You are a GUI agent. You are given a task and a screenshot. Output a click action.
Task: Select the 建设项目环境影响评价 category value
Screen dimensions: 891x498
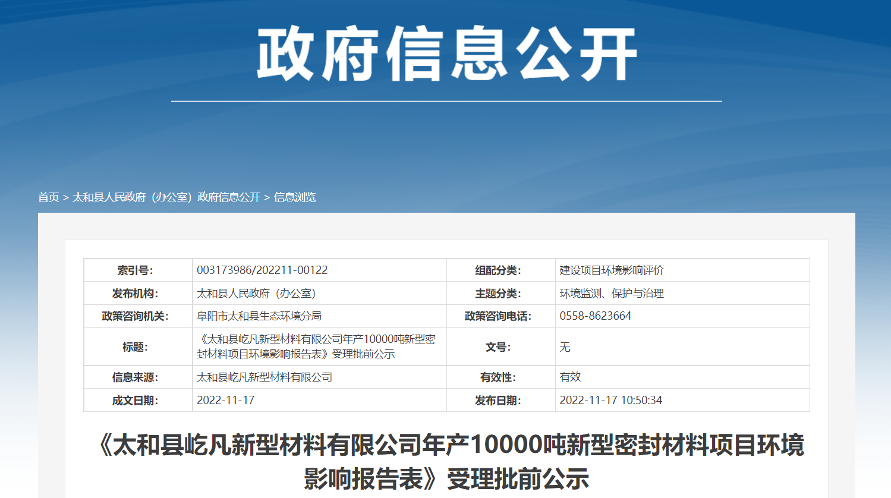(x=612, y=270)
